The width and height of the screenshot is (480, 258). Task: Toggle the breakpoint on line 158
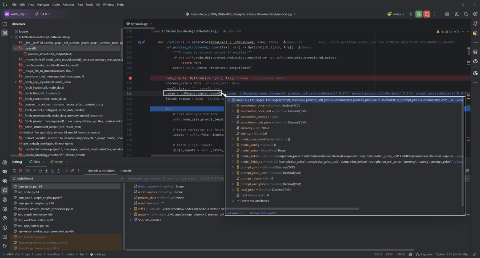pyautogui.click(x=130, y=78)
